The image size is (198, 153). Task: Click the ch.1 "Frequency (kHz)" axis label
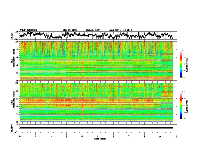[14, 58]
